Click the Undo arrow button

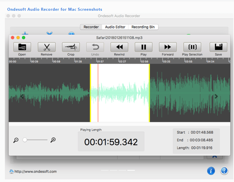click(95, 47)
